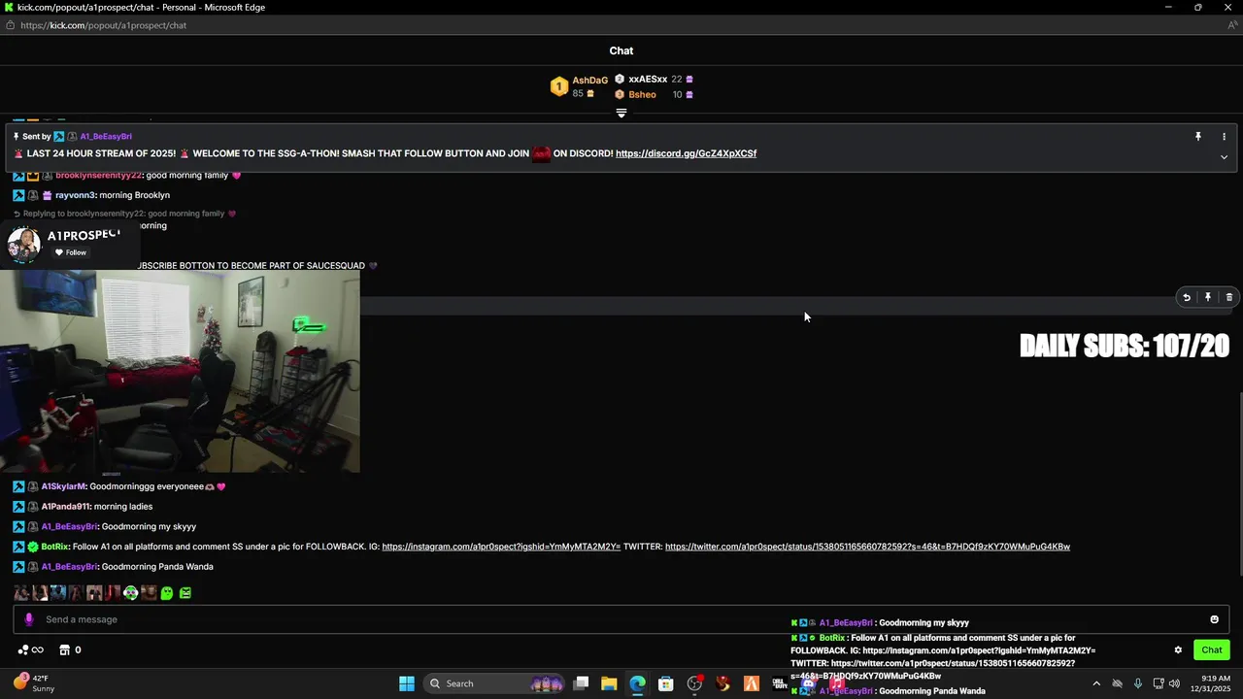Open the BotRix Instagram link
Screen dimensions: 1243x699
501,547
